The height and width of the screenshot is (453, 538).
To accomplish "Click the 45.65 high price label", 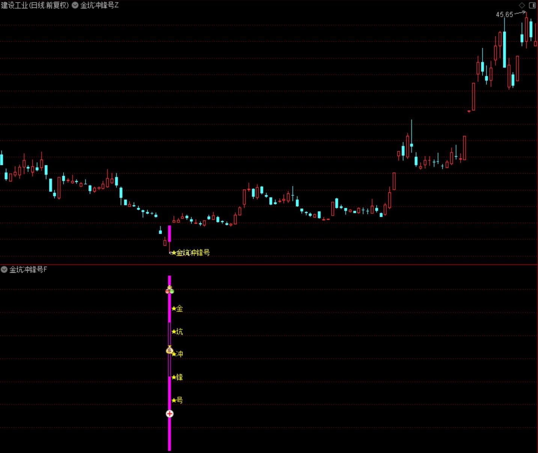I will [504, 15].
